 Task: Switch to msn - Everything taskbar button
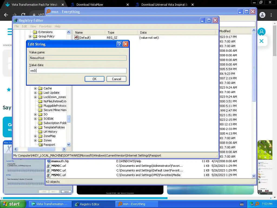136,204
